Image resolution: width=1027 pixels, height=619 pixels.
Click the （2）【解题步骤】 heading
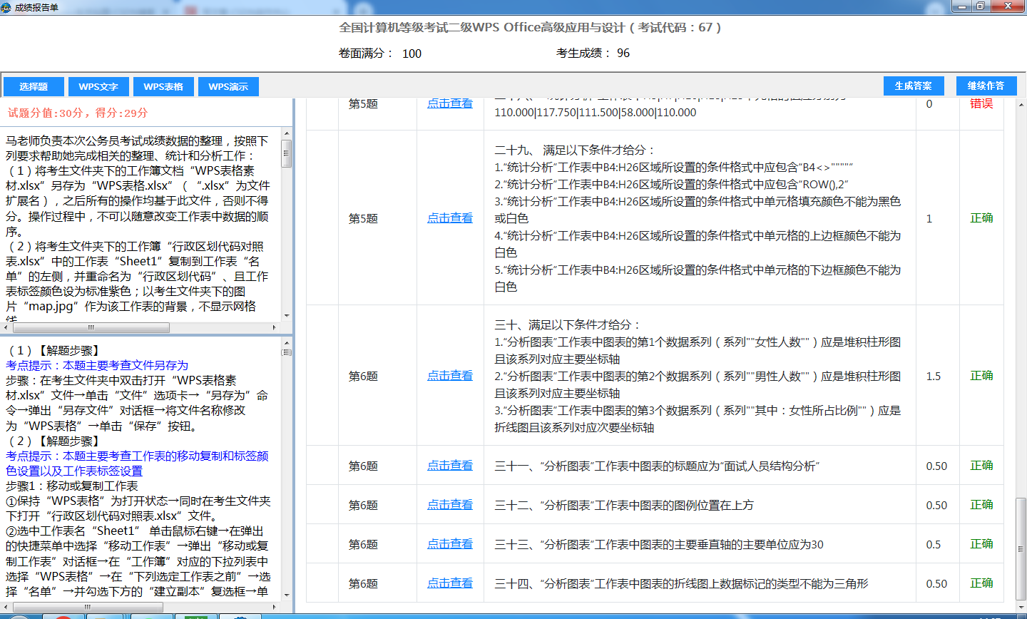click(53, 441)
